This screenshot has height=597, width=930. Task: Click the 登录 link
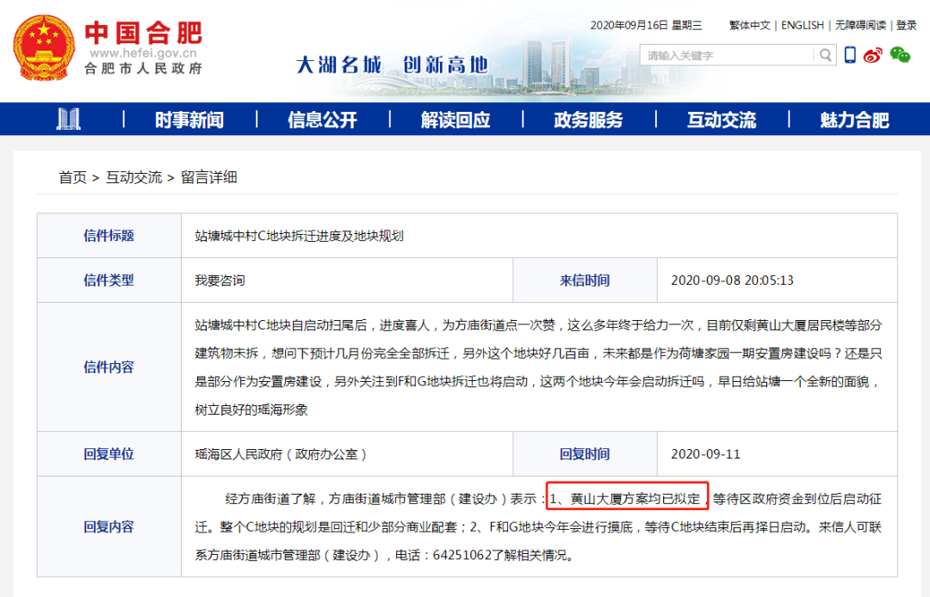tap(906, 25)
